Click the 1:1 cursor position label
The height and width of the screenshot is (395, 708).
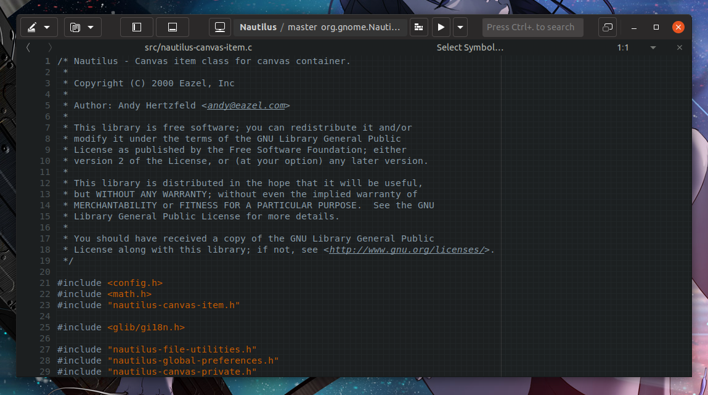(x=623, y=47)
